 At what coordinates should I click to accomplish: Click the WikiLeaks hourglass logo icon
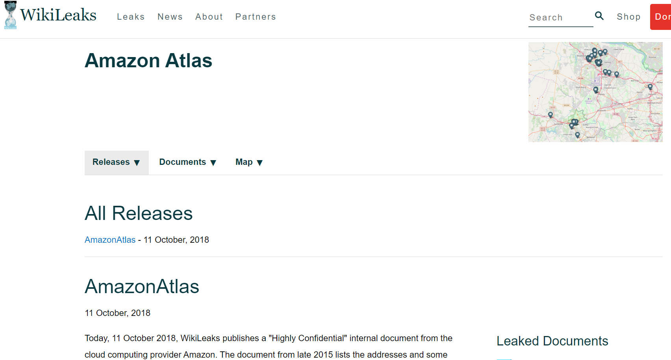pos(10,15)
